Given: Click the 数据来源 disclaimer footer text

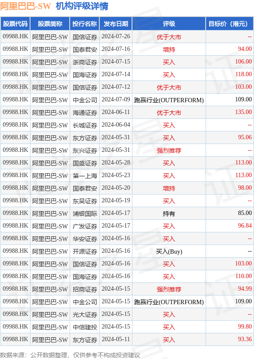Looking at the screenshot, I should click(x=70, y=355).
